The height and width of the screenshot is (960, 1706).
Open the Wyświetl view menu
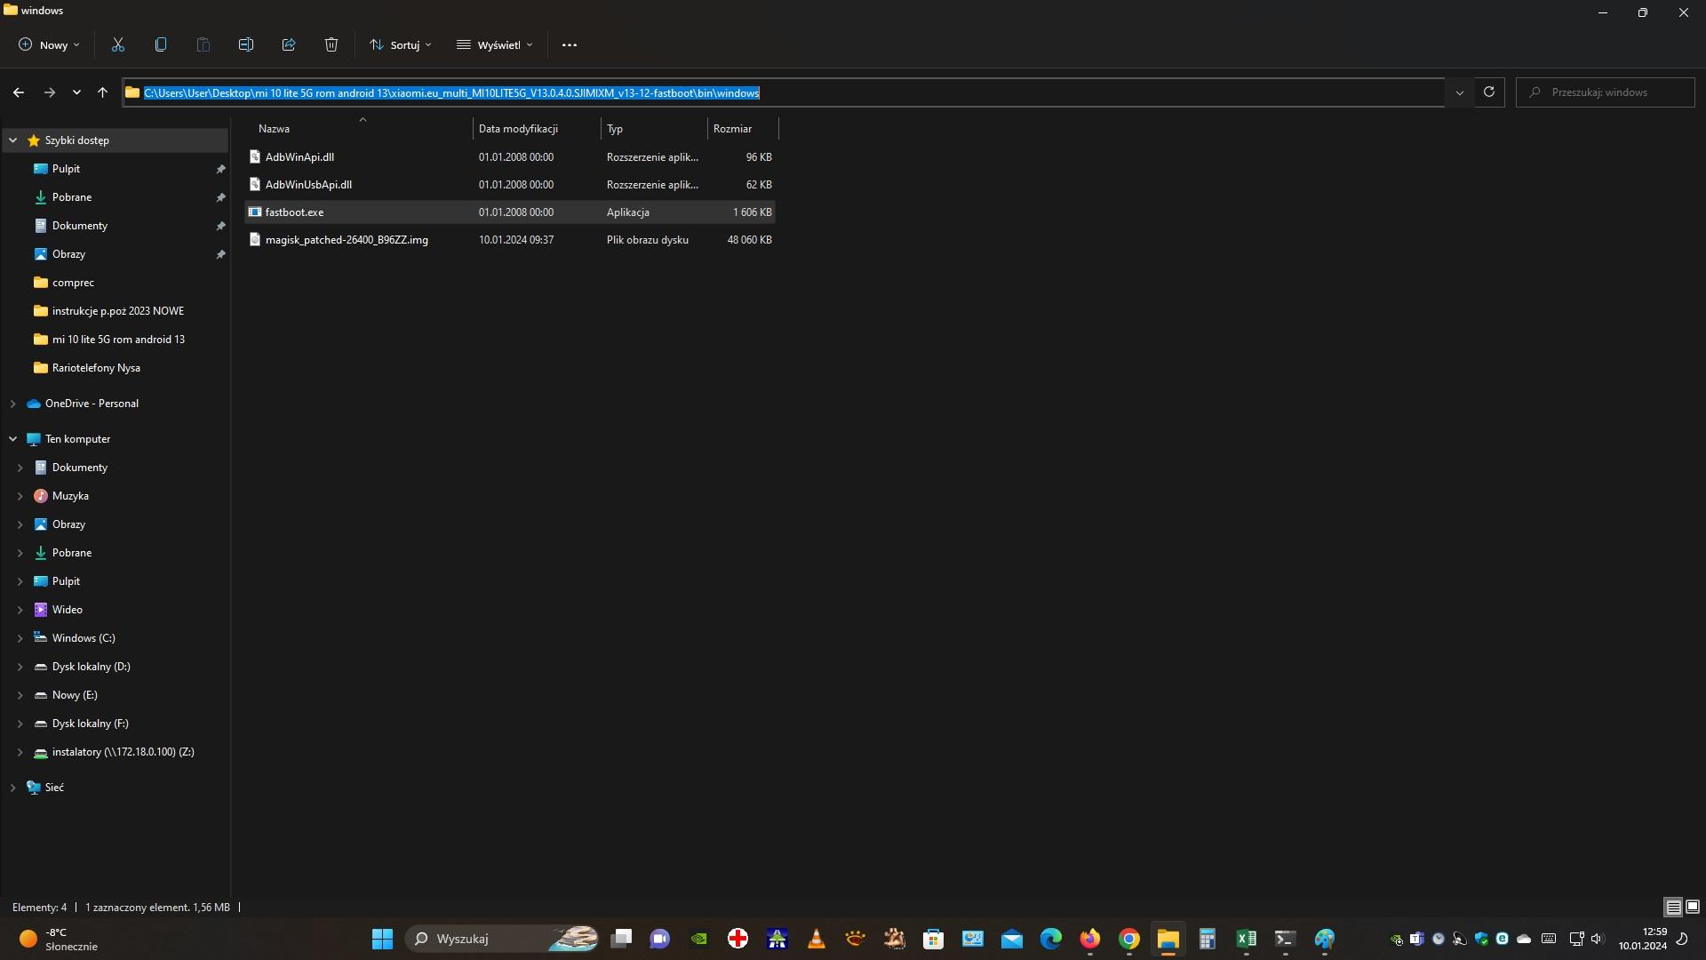pyautogui.click(x=495, y=44)
